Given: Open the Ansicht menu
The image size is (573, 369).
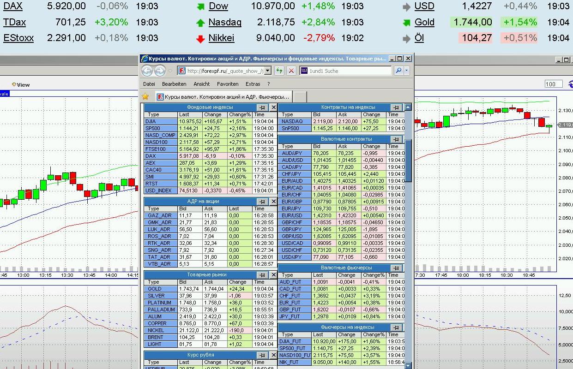Looking at the screenshot, I should click(202, 84).
